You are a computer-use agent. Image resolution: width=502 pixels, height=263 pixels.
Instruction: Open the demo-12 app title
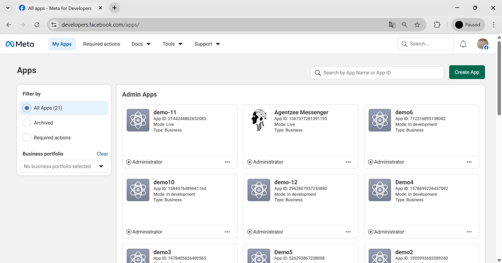point(286,182)
